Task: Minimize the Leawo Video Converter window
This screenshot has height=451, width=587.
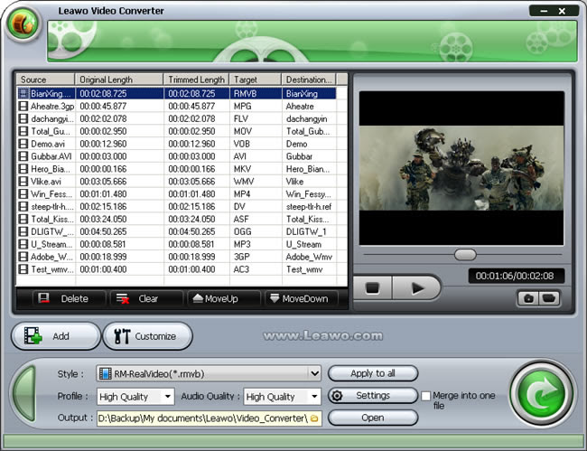Action: (x=544, y=11)
